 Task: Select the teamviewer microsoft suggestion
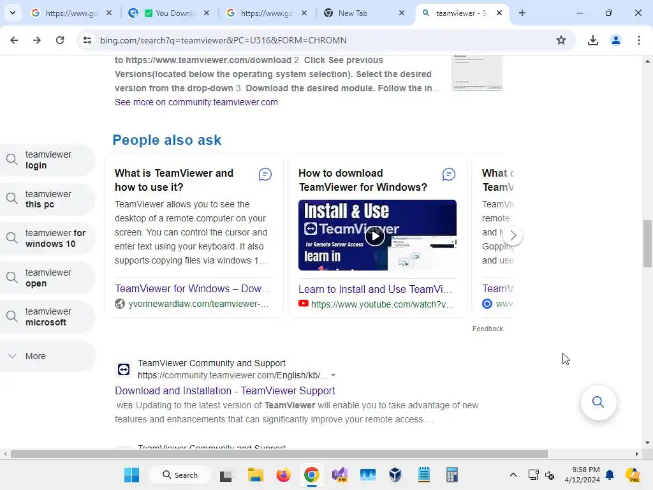48,316
